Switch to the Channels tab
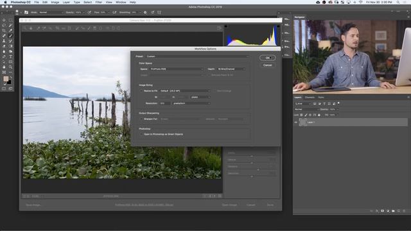 tap(310, 98)
